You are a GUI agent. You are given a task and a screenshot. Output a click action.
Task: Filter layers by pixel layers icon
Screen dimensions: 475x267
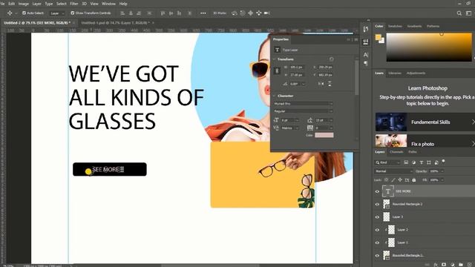click(406, 162)
